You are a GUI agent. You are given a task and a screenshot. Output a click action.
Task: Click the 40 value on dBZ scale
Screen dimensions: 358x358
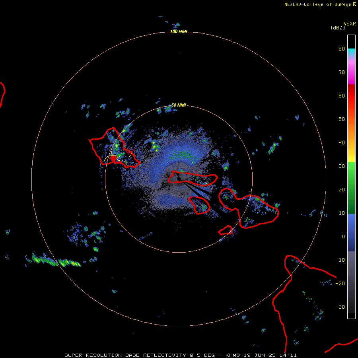tap(342, 143)
